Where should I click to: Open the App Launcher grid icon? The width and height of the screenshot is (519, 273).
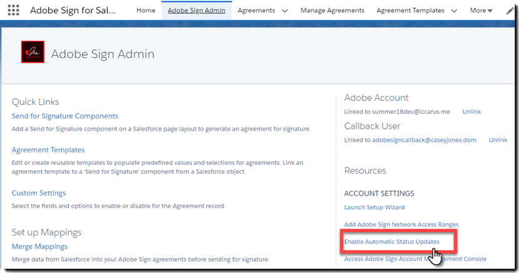[13, 11]
